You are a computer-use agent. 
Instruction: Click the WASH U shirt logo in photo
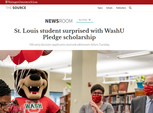coord(34,106)
